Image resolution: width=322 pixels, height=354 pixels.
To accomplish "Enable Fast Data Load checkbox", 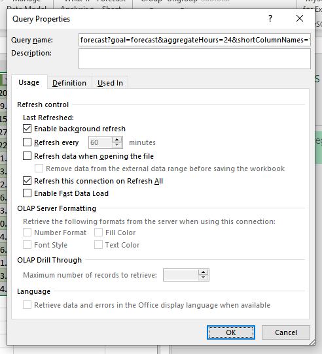I will click(x=27, y=193).
